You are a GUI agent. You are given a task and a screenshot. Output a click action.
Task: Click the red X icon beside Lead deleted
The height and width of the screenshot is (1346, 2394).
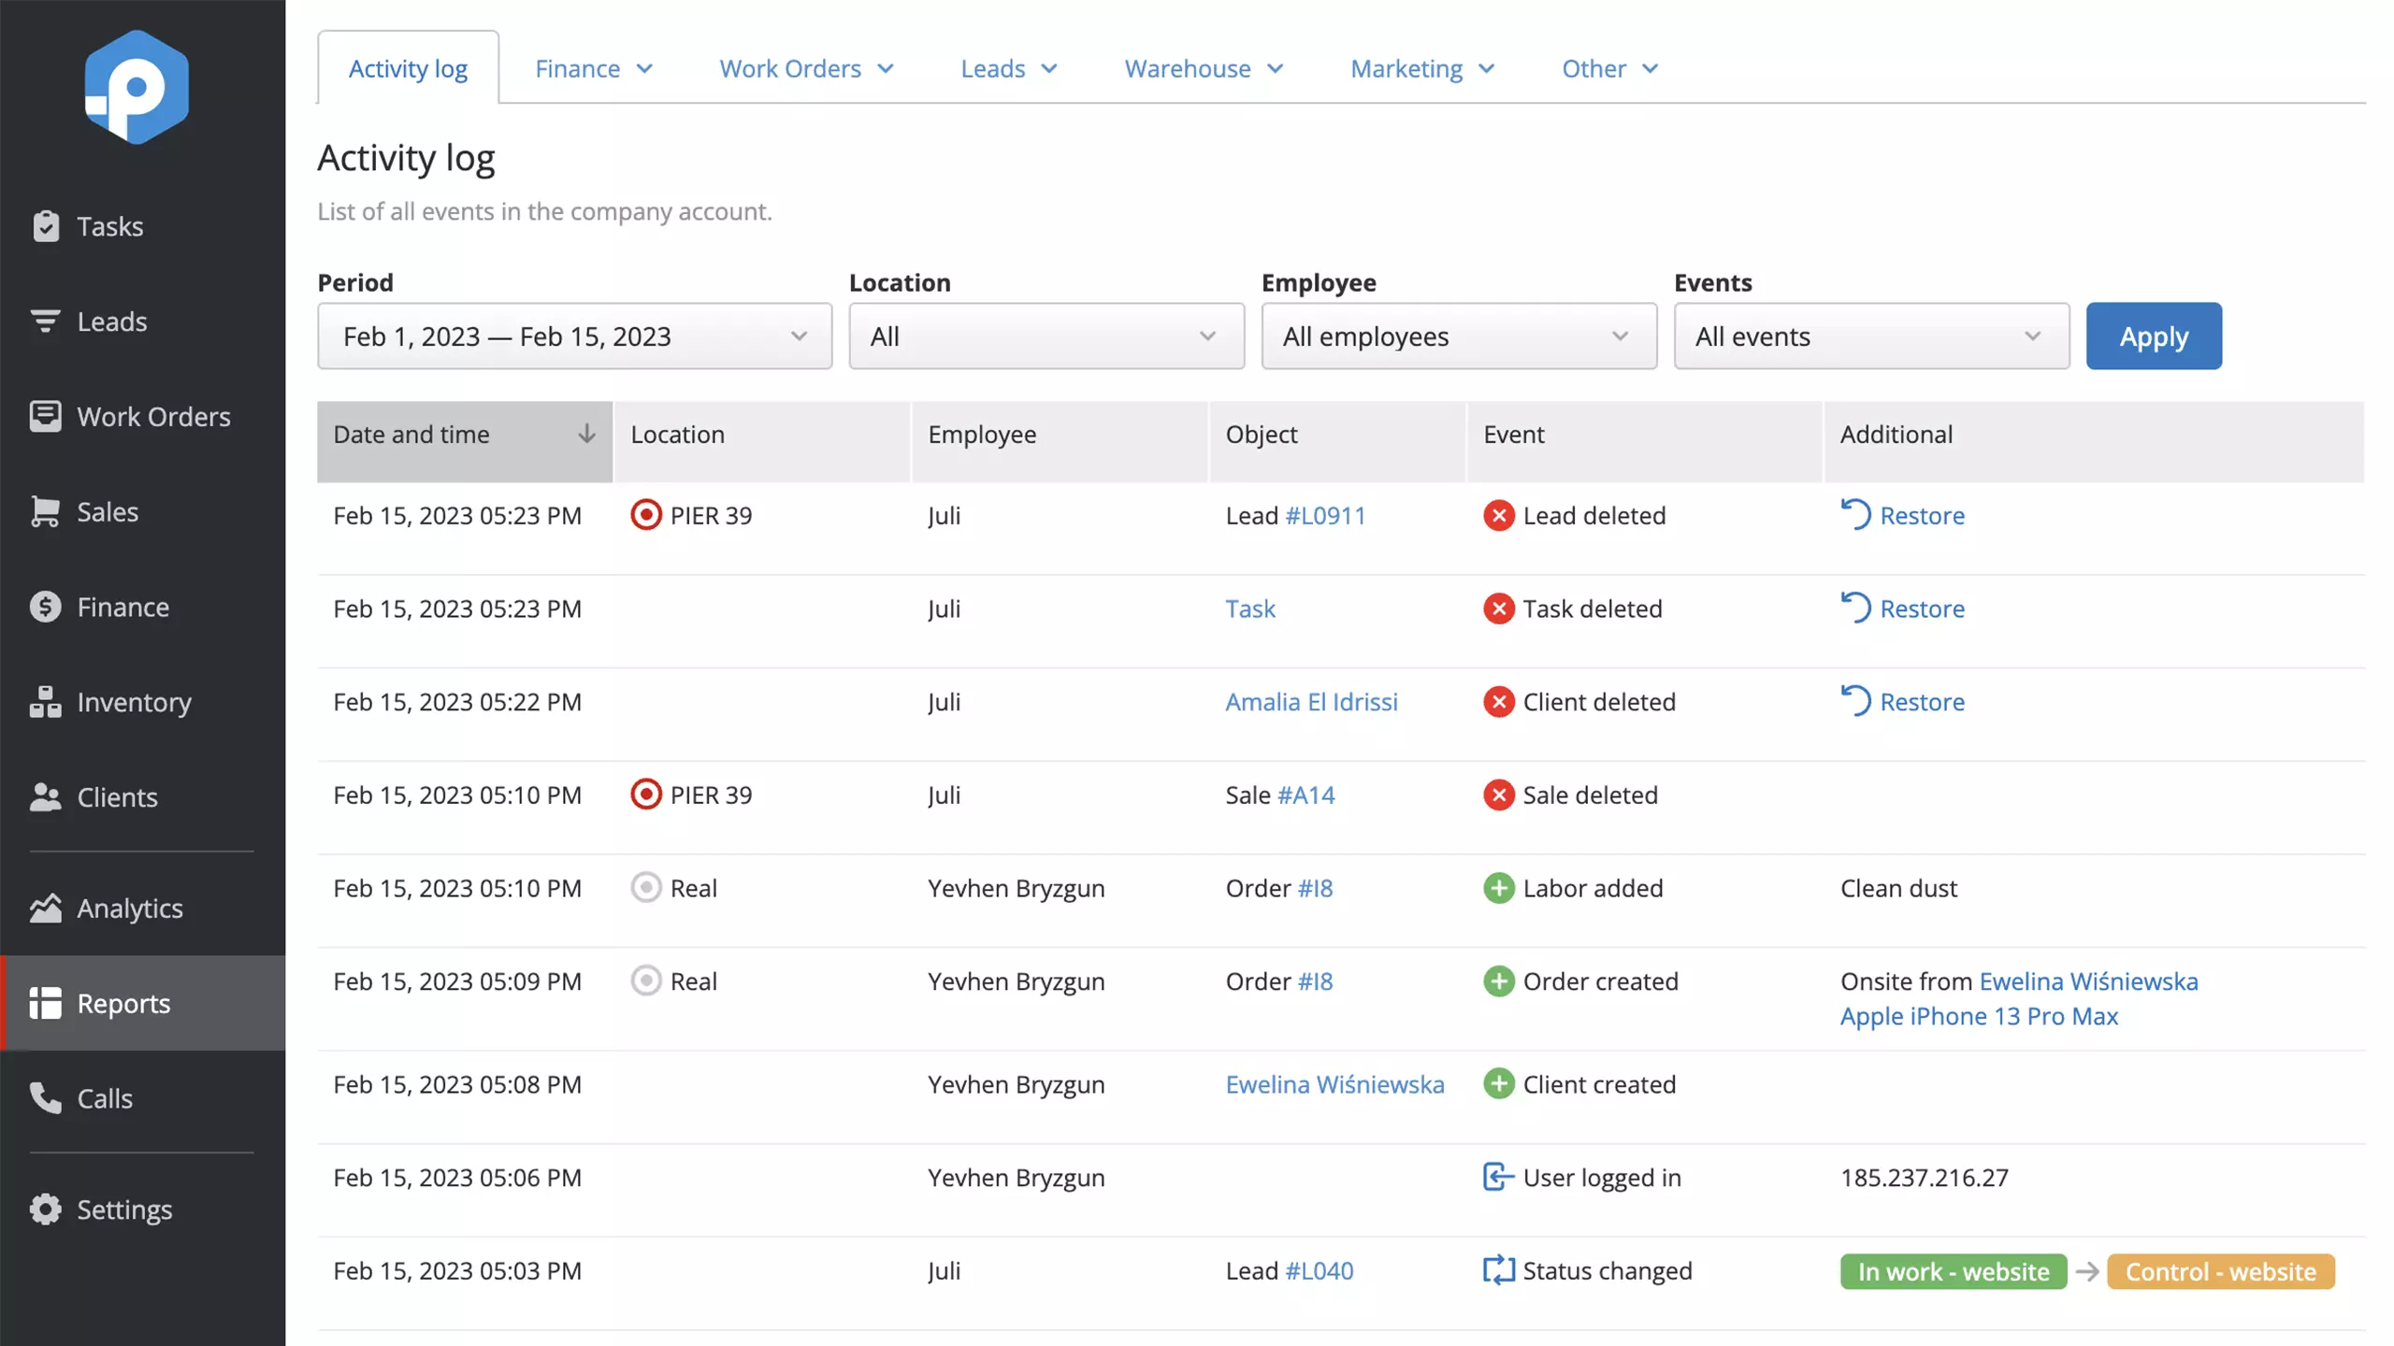1498,515
